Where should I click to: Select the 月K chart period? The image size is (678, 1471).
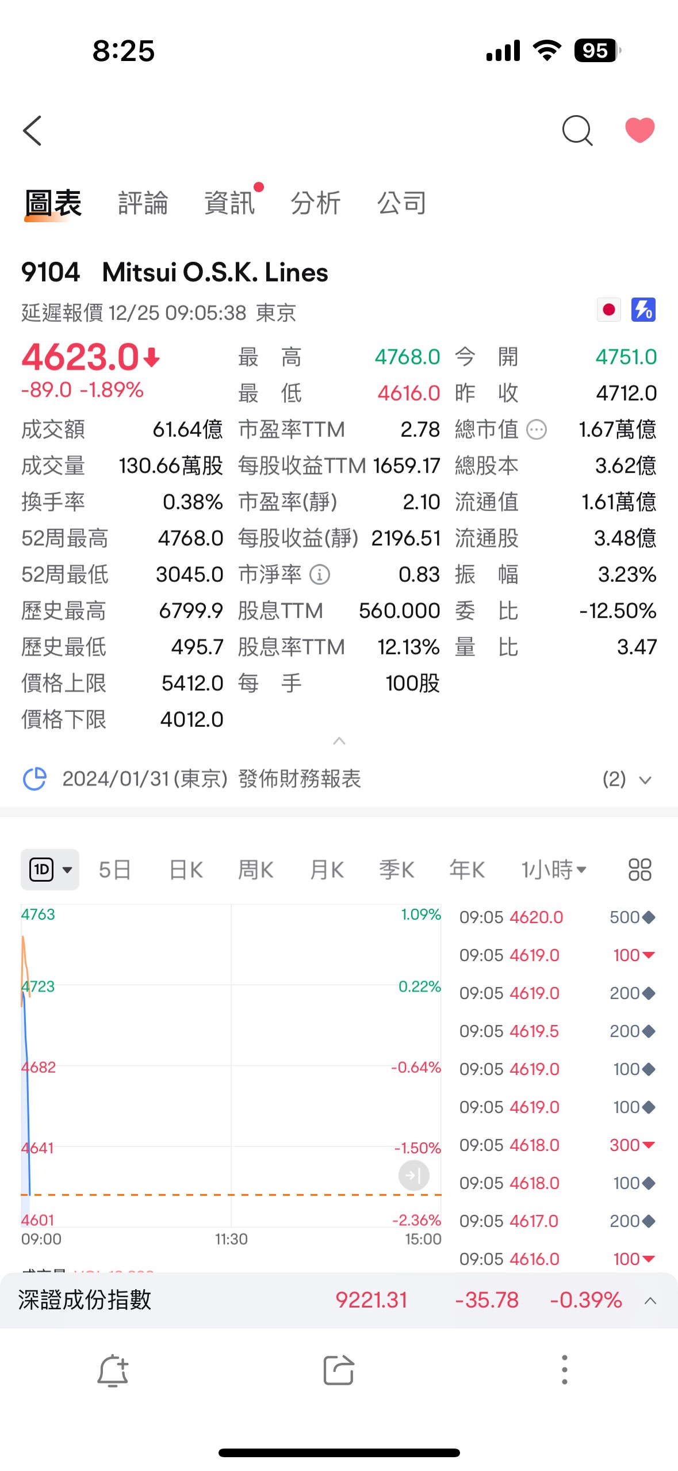(x=327, y=870)
